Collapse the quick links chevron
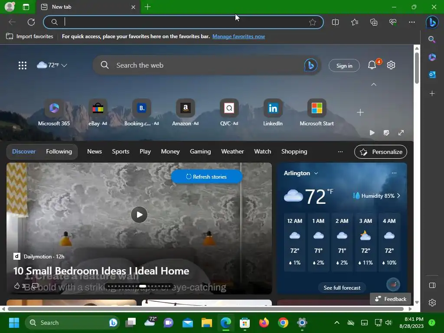This screenshot has height=333, width=444. pos(374,85)
